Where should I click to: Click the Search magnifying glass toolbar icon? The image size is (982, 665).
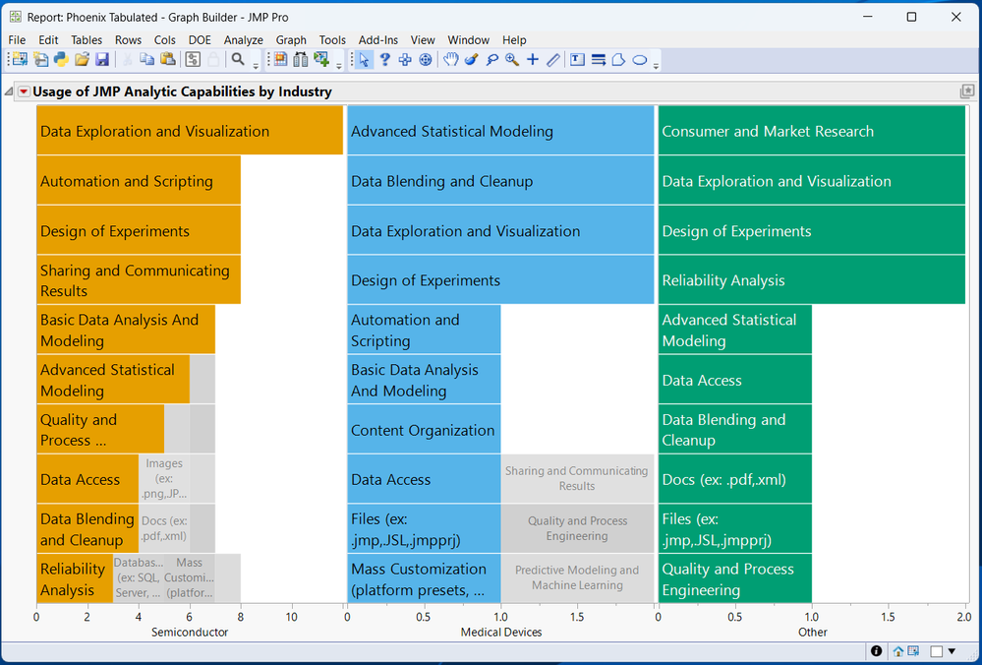coord(237,60)
